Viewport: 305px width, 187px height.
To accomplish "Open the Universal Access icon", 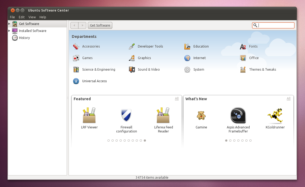I will pyautogui.click(x=76, y=81).
